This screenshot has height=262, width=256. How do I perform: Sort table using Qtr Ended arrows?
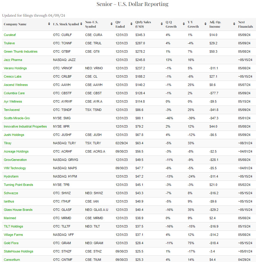tap(131, 24)
